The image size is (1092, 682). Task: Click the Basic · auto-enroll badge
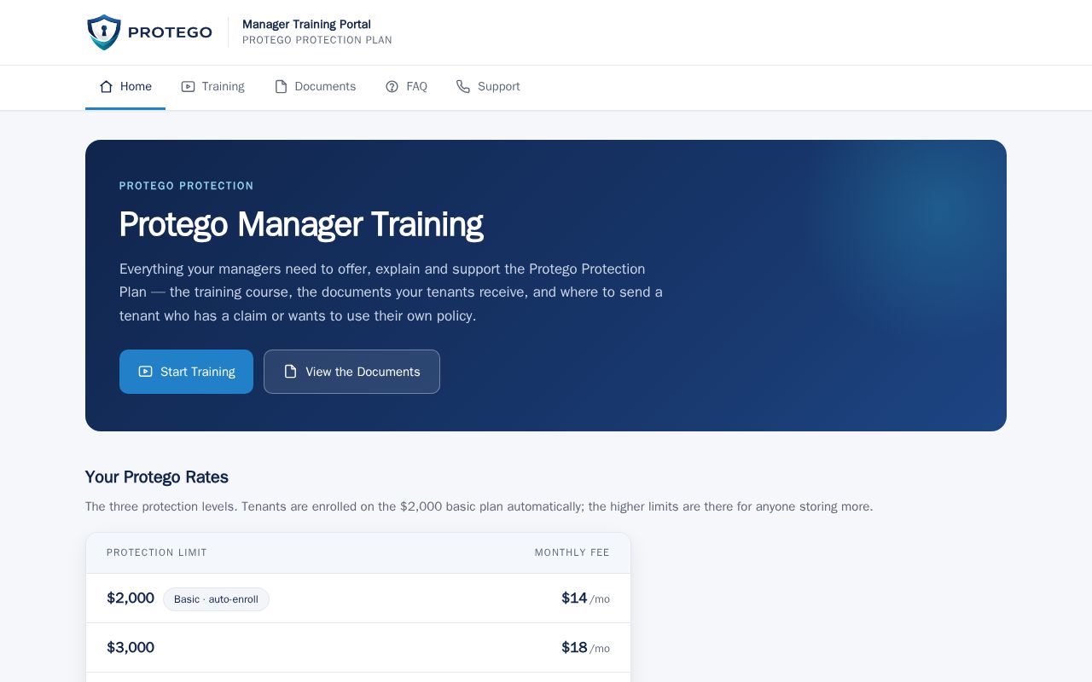(216, 599)
